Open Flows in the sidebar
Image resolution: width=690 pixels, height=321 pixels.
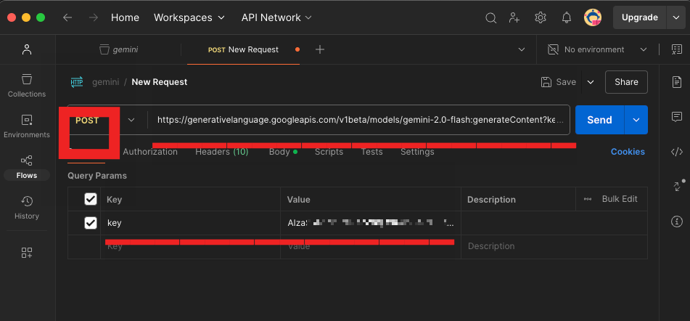pos(27,167)
